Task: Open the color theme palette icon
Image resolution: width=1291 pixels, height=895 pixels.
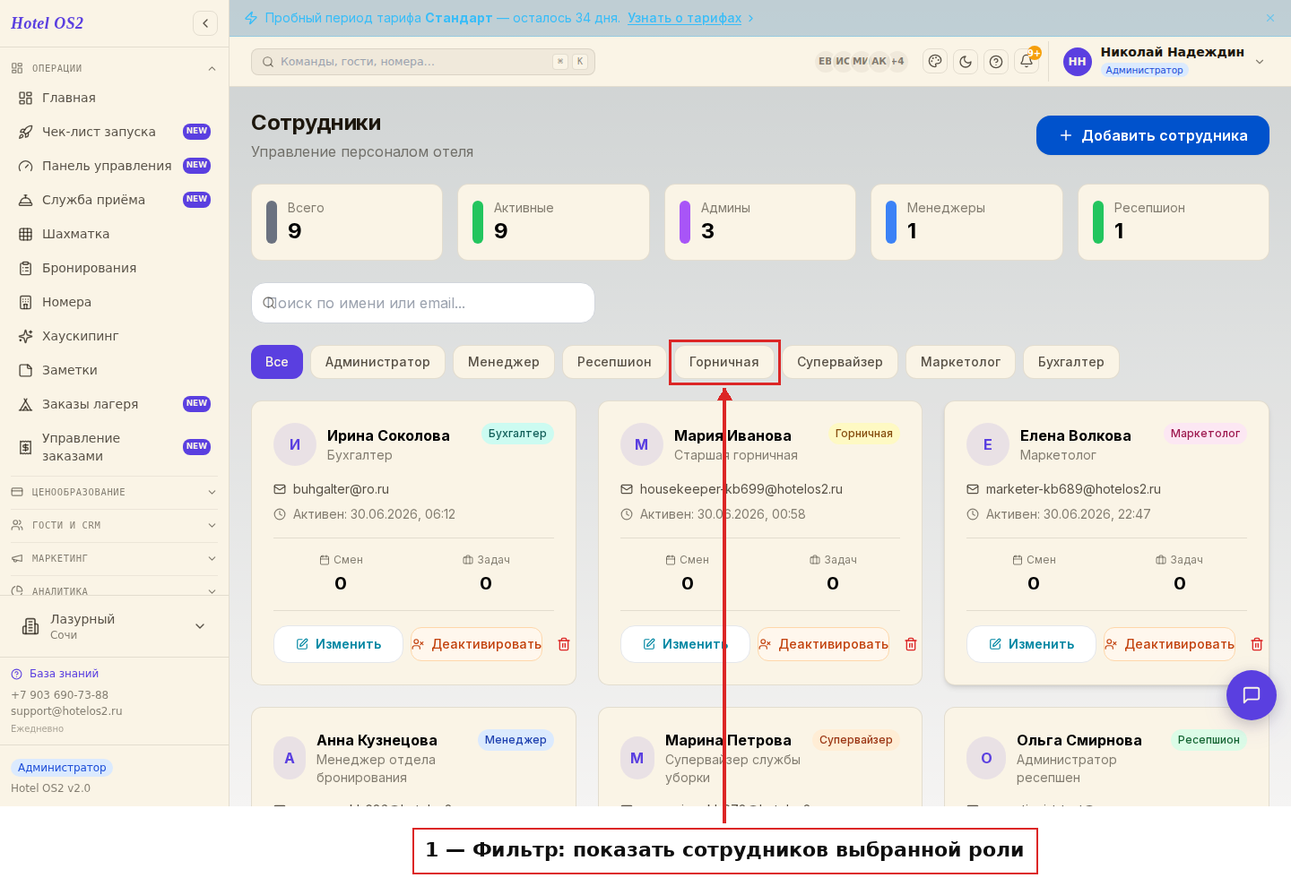Action: pyautogui.click(x=935, y=62)
